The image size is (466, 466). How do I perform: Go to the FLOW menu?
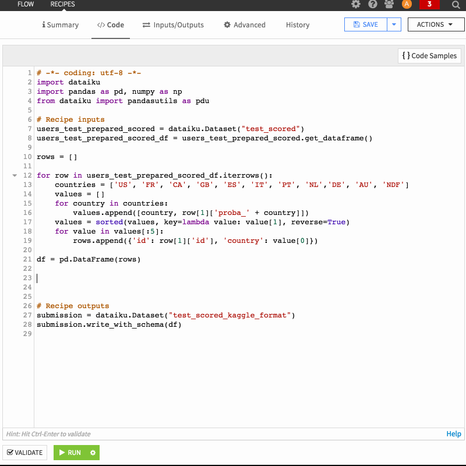click(26, 4)
